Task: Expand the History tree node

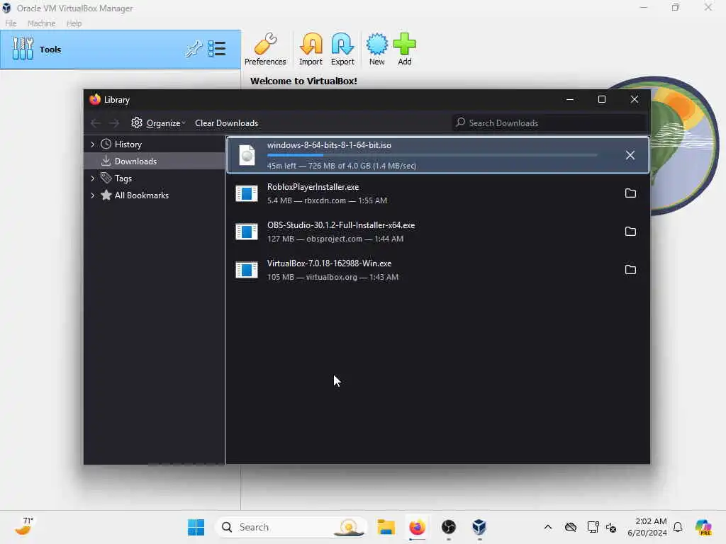Action: [93, 144]
